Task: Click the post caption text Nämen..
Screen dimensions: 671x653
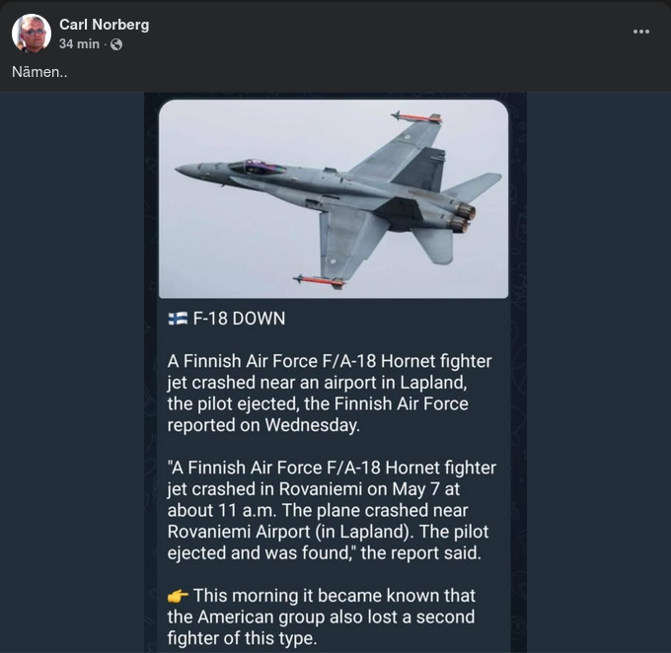Action: (39, 73)
